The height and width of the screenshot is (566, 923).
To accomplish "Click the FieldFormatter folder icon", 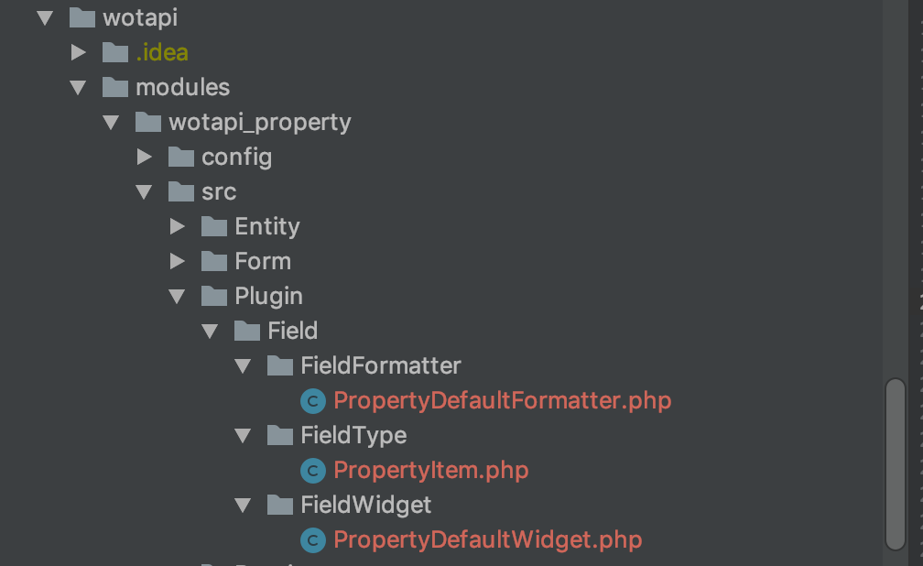I will 280,365.
